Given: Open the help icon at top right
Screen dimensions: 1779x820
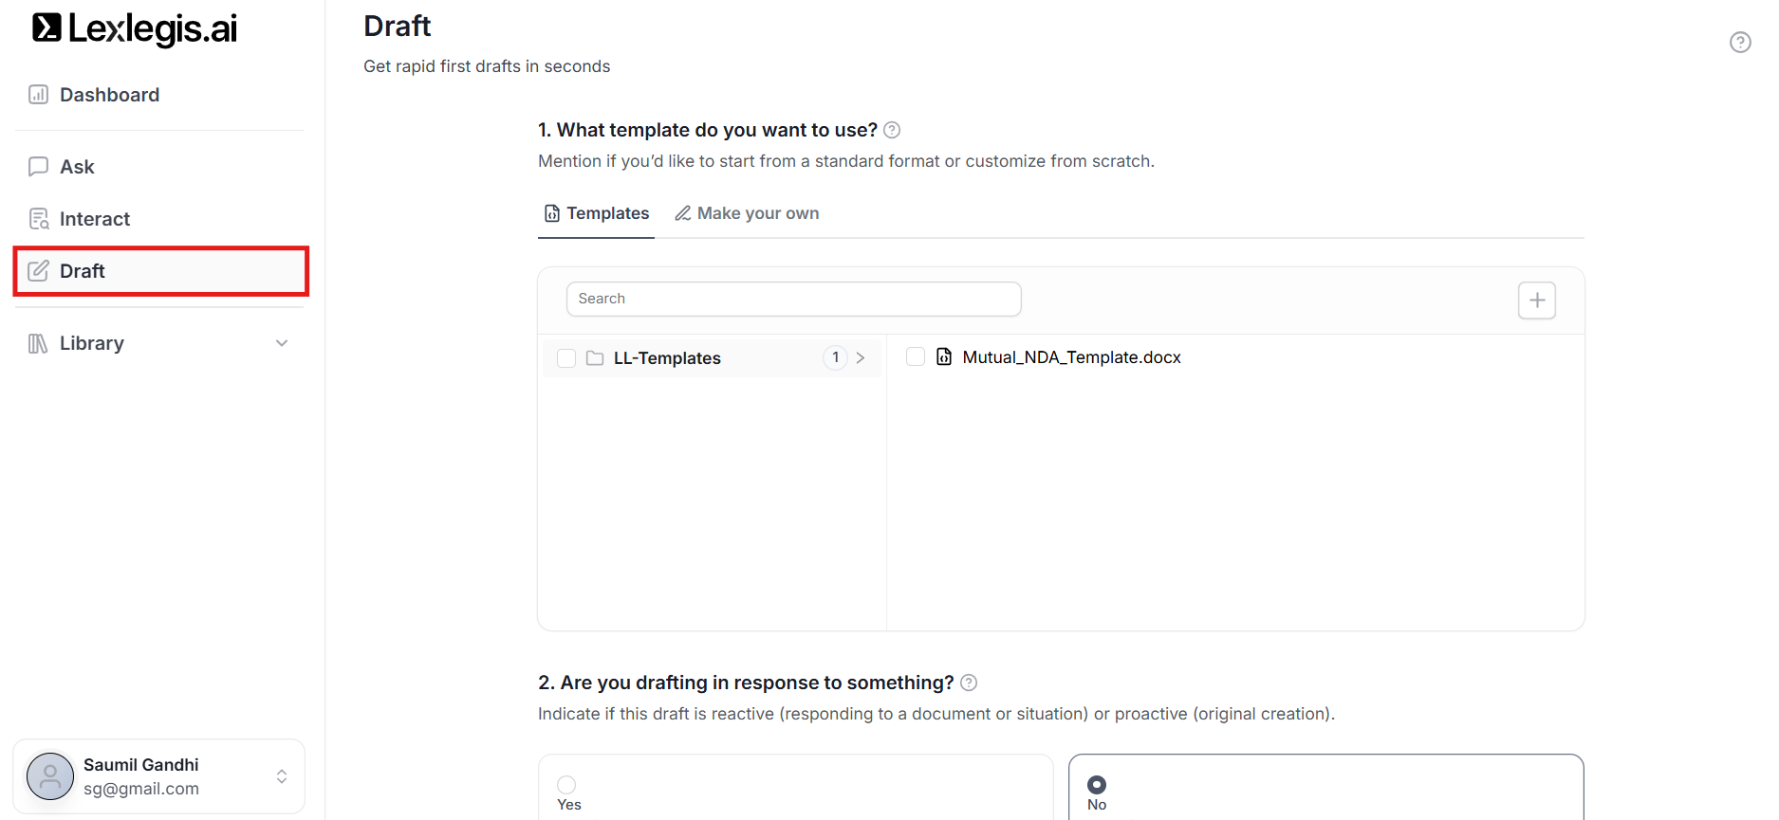Looking at the screenshot, I should tap(1740, 42).
